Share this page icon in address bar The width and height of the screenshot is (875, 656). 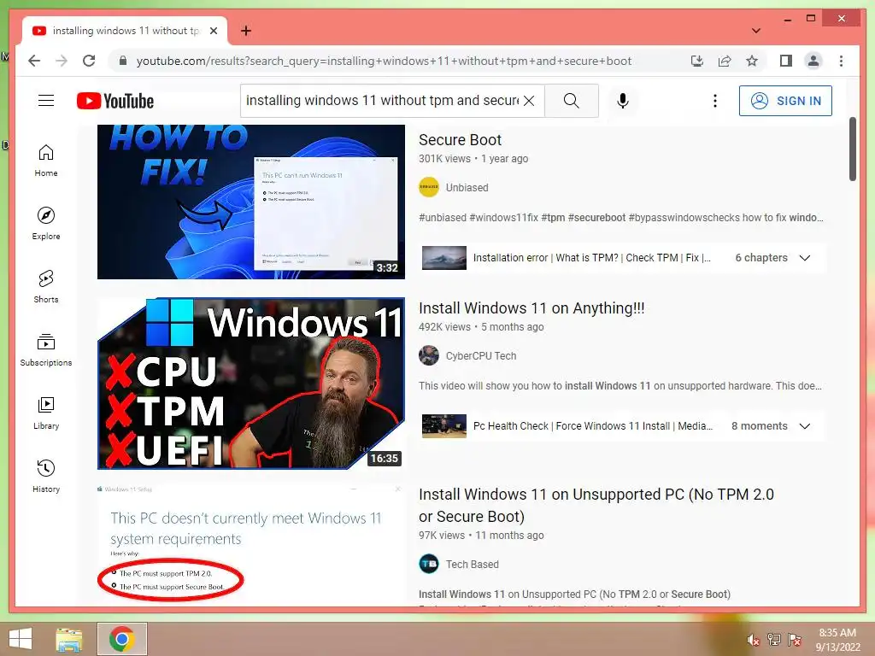(725, 61)
